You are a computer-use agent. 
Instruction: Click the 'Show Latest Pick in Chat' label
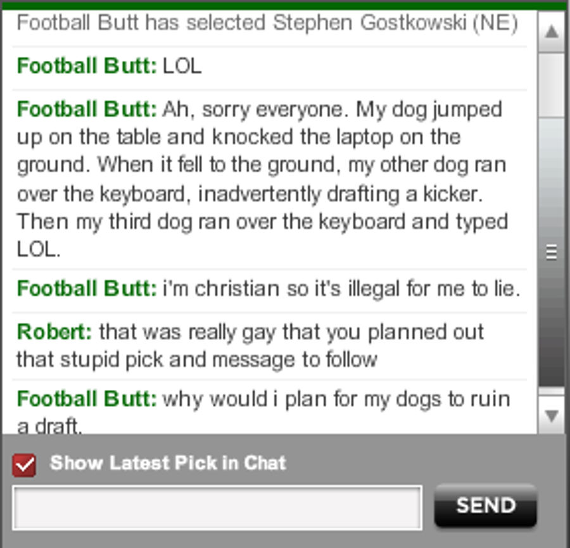[x=168, y=463]
